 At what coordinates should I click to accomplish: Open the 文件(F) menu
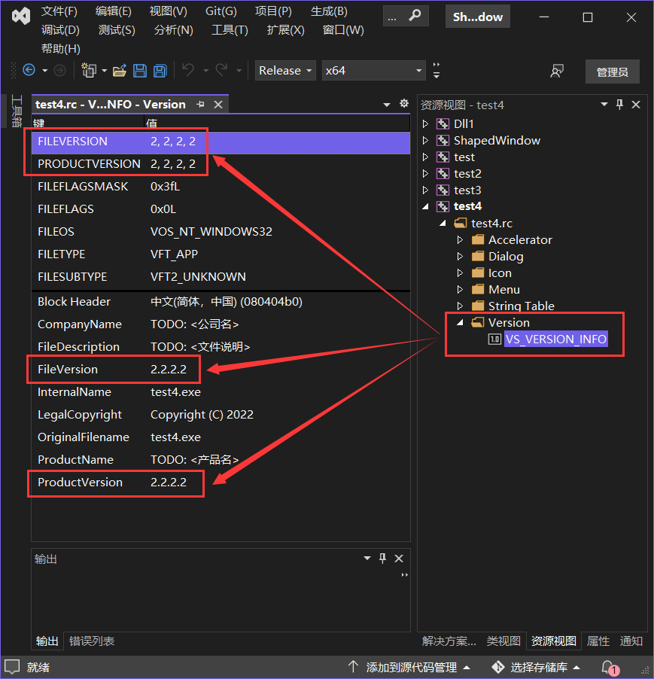coord(59,11)
